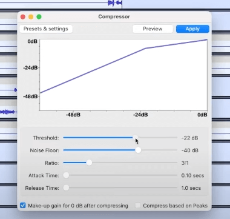
Task: Click the Compressor window title
Action: (x=114, y=16)
